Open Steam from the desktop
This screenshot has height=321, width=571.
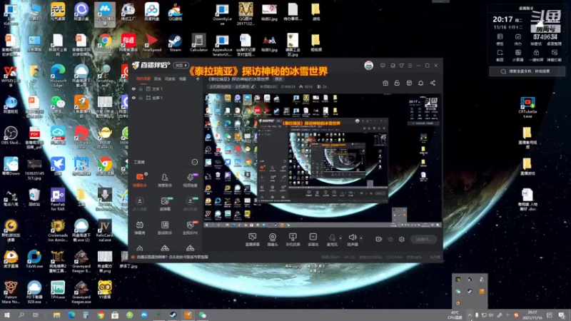[175, 43]
